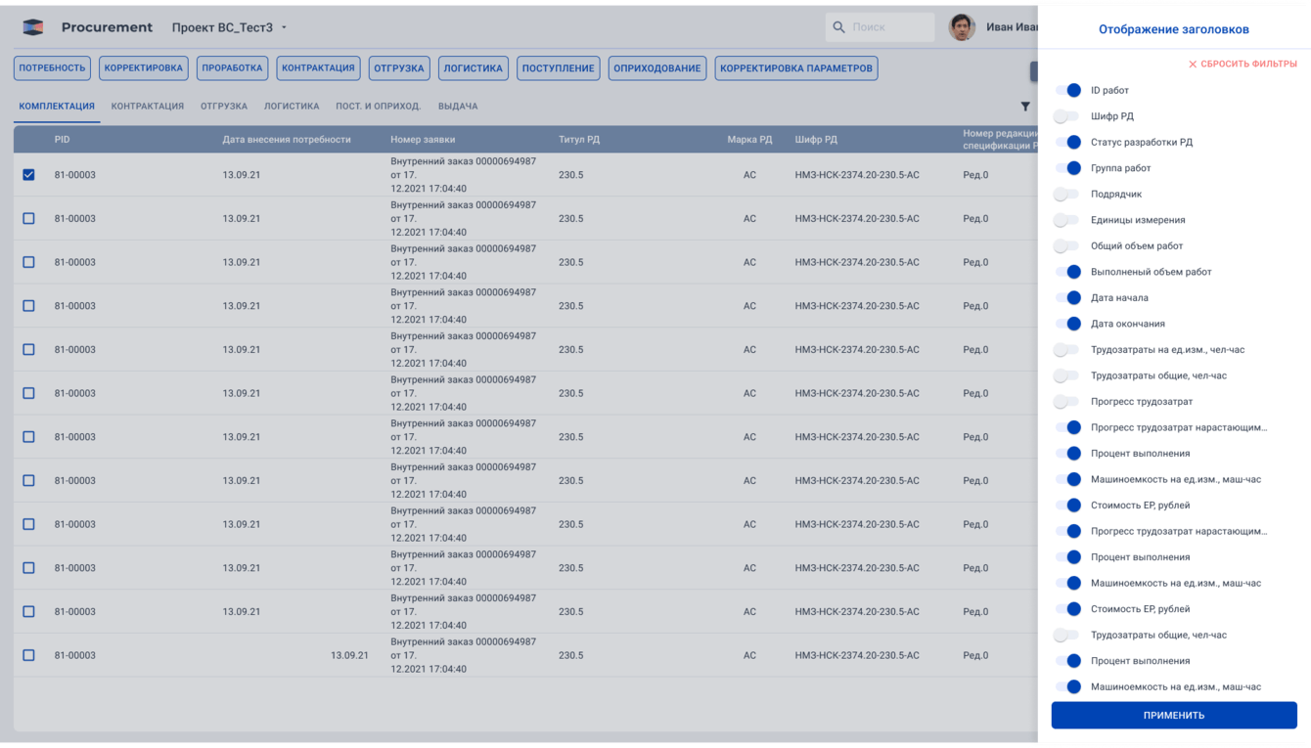The width and height of the screenshot is (1311, 748).
Task: Open the table filter funnel icon
Action: (1025, 107)
